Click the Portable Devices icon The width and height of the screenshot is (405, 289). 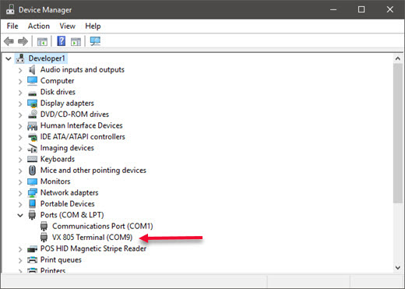tap(32, 204)
